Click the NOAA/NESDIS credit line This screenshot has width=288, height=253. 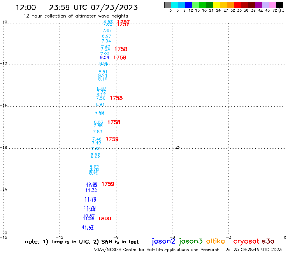(x=156, y=249)
